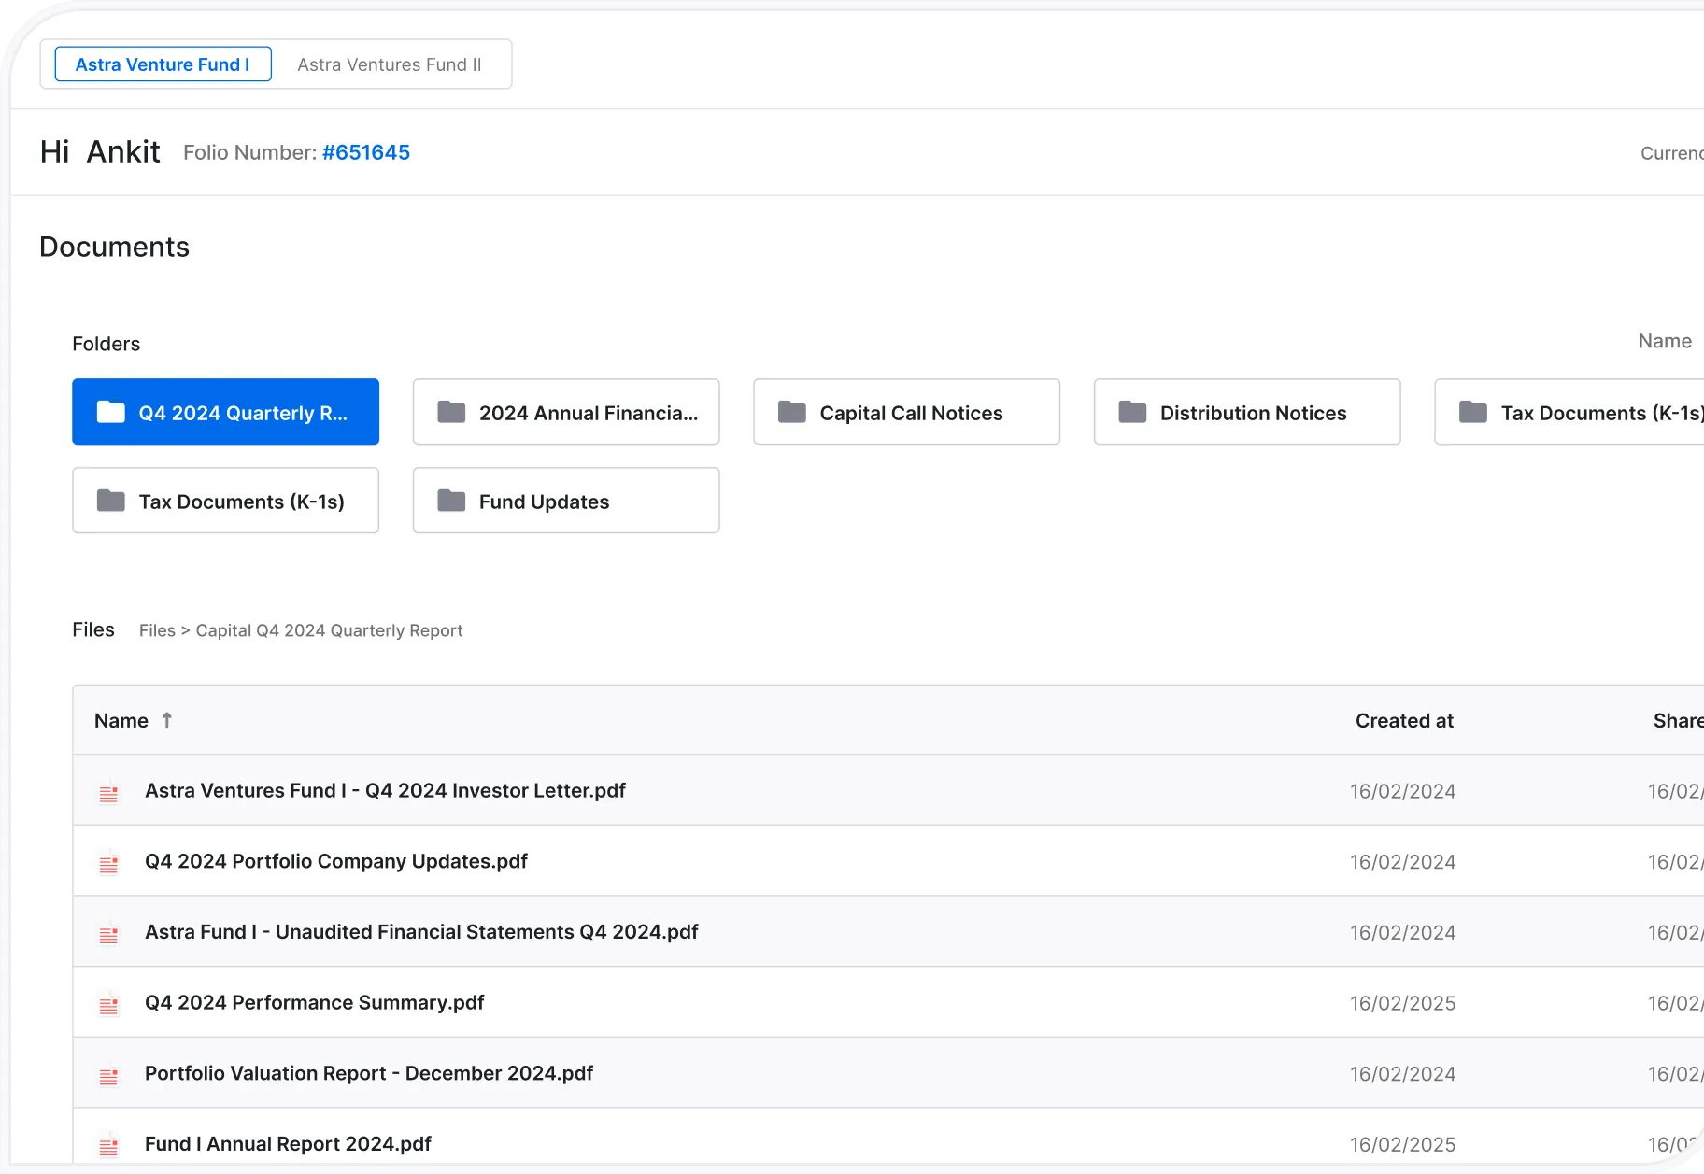The width and height of the screenshot is (1704, 1174).
Task: Click the Capital Call Notices folder icon
Action: pos(792,412)
